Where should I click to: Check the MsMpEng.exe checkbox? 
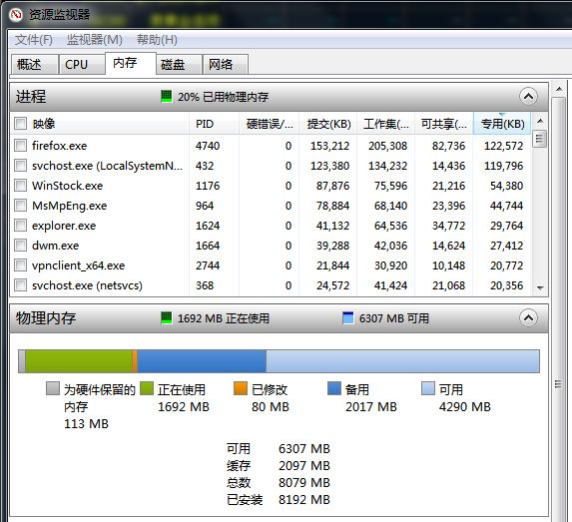20,206
